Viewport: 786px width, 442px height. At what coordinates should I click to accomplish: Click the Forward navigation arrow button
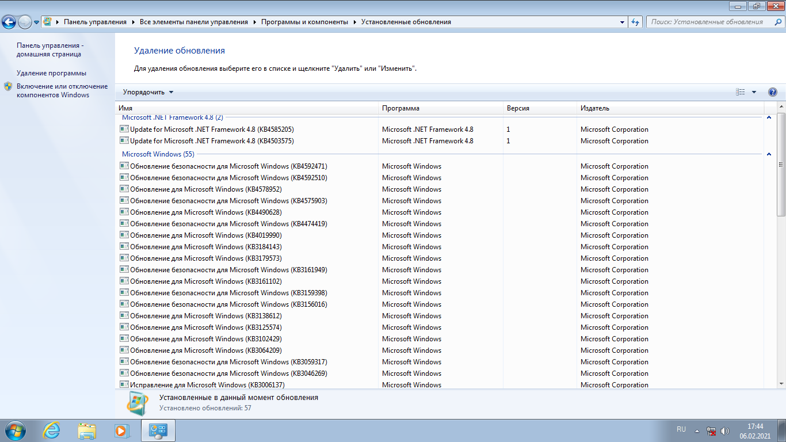click(25, 22)
